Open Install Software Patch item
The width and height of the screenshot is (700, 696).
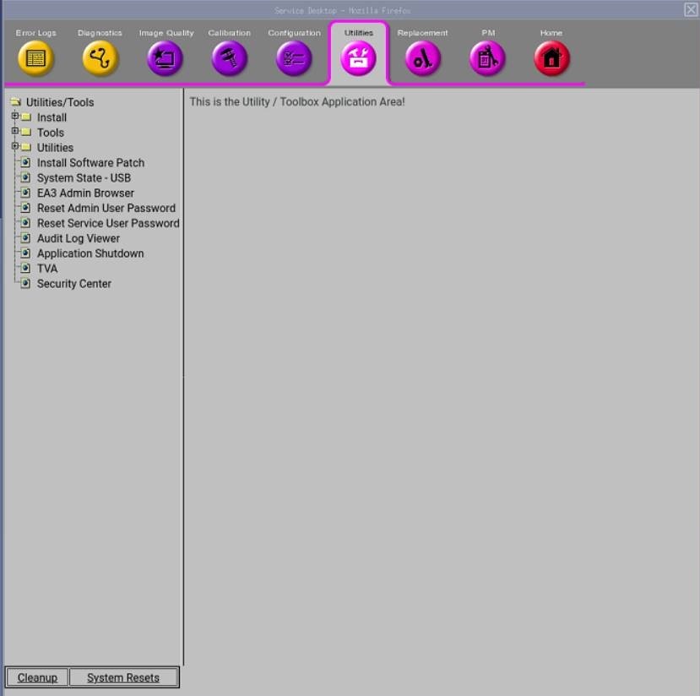[x=90, y=163]
